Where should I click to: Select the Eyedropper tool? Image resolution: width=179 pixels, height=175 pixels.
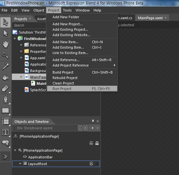(5, 67)
